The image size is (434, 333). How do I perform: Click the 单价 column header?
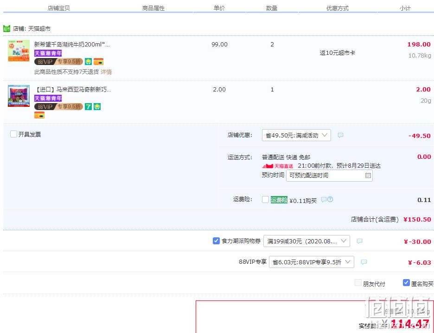coord(219,8)
